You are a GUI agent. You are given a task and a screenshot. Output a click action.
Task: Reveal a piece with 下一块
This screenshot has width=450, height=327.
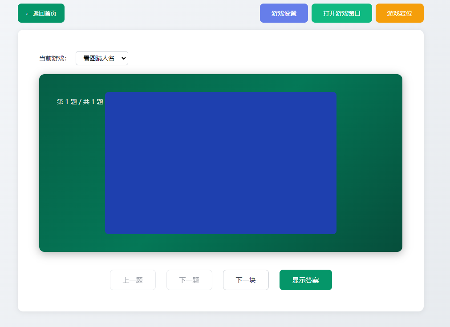point(246,279)
